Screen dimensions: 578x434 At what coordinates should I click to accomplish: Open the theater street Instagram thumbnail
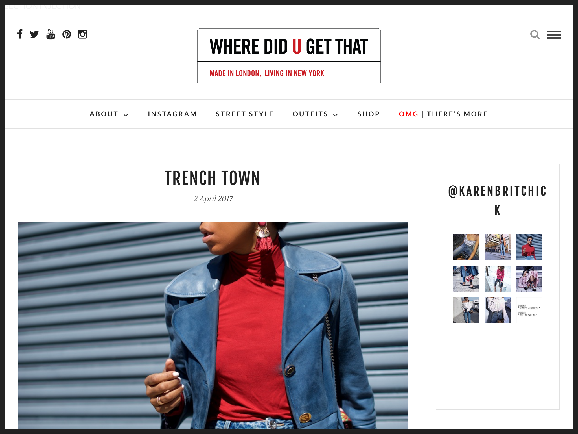coord(498,247)
